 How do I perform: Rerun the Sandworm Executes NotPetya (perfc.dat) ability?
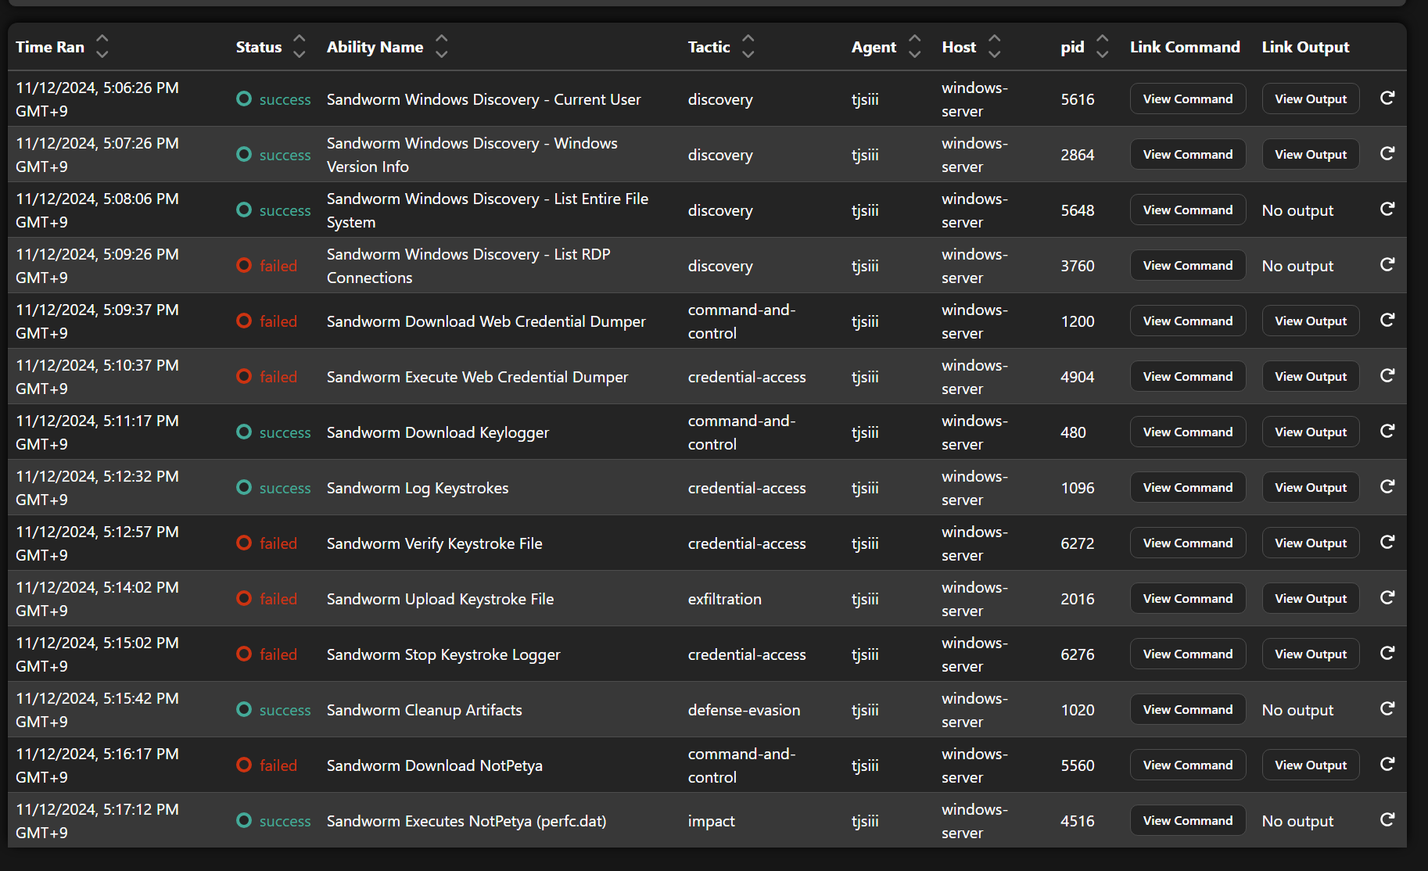1387,819
